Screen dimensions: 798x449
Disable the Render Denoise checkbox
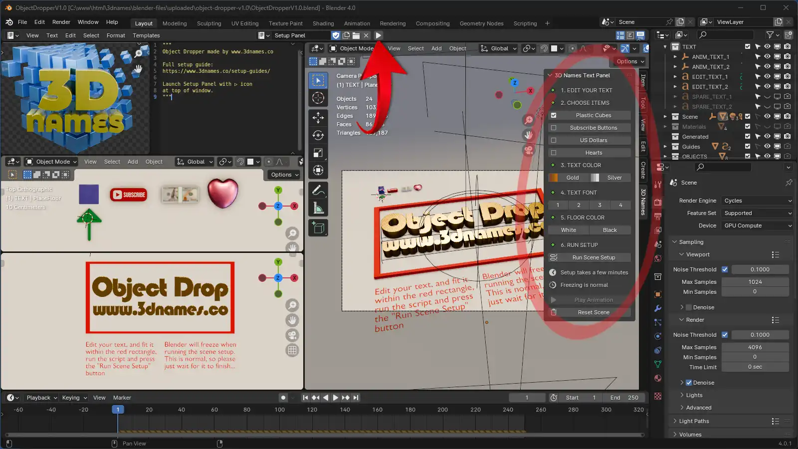tap(689, 383)
